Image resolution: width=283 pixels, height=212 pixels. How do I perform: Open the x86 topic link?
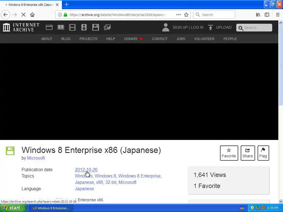click(99, 182)
